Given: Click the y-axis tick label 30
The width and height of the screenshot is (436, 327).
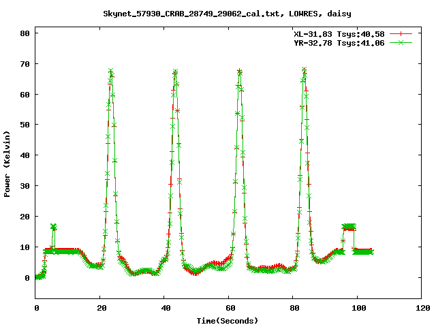Looking at the screenshot, I should click(x=25, y=186).
